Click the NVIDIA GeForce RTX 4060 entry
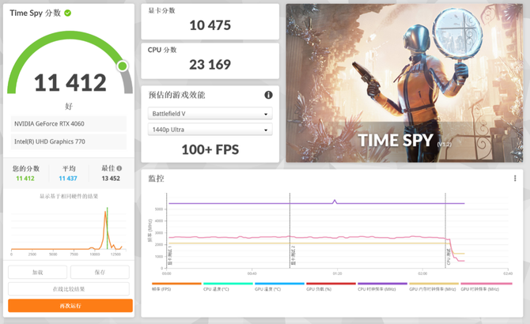Screen dimensions: 530x324 coord(69,124)
